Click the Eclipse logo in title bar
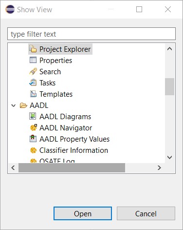This screenshot has width=183, height=230. tap(10, 9)
